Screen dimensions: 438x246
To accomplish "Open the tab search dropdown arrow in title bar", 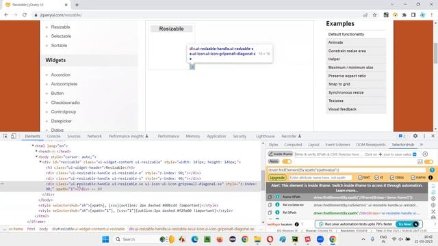I will (x=392, y=5).
